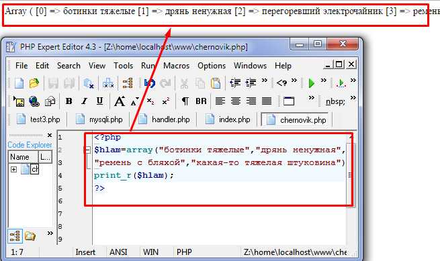This screenshot has height=261, width=440.
Task: Open the Macros menu
Action: (176, 66)
